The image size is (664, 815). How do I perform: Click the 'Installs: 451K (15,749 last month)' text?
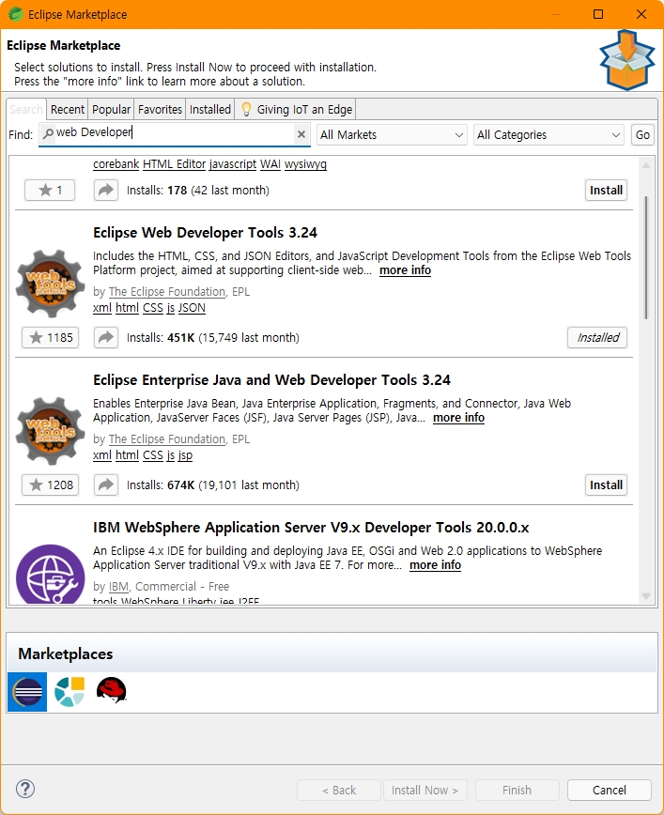tap(212, 338)
